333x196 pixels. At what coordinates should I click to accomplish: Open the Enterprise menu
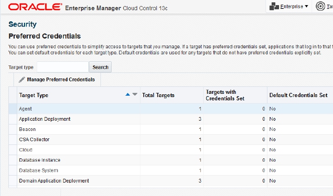coord(289,7)
